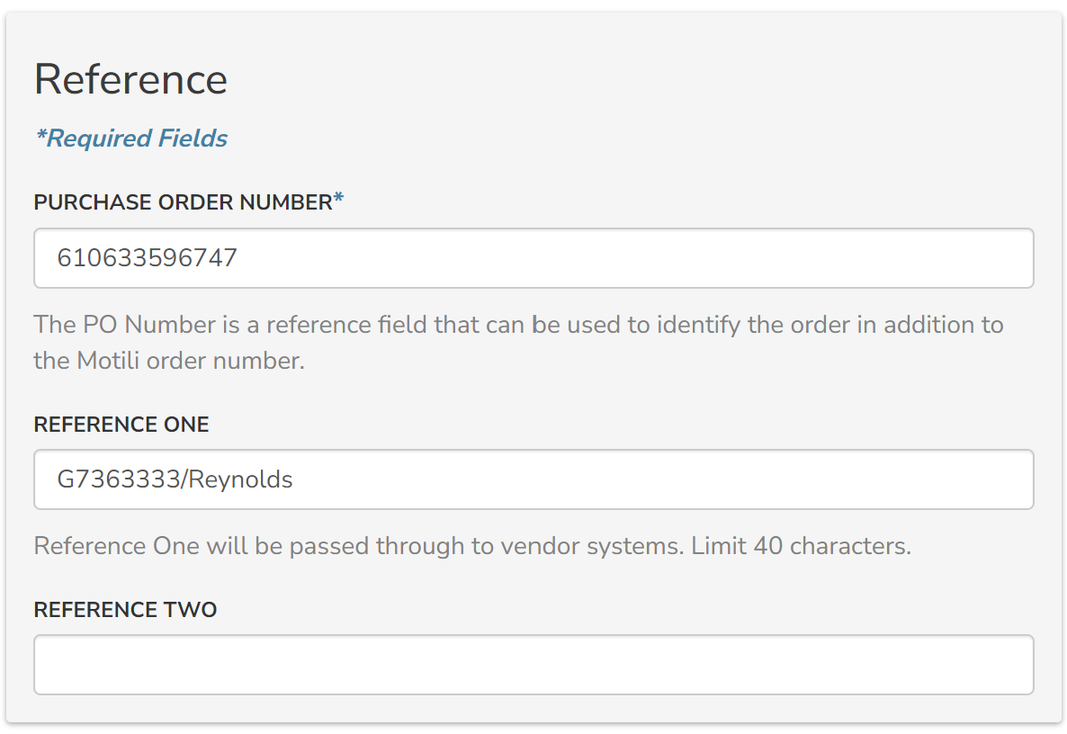
Task: Click the PO Number help description
Action: coord(518,325)
